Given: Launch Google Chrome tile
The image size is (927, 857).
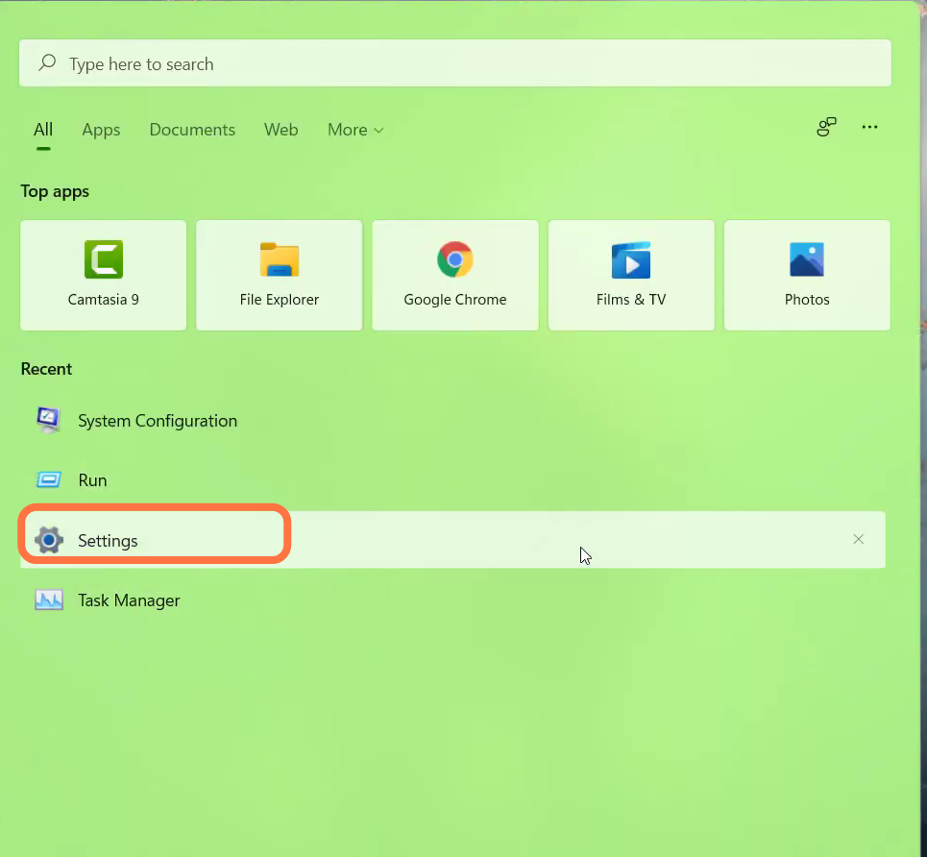Looking at the screenshot, I should (x=455, y=275).
